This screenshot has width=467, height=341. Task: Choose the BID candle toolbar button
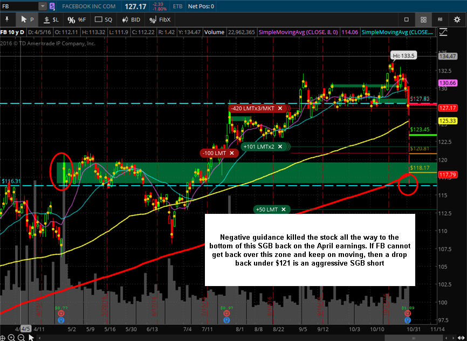[x=131, y=19]
